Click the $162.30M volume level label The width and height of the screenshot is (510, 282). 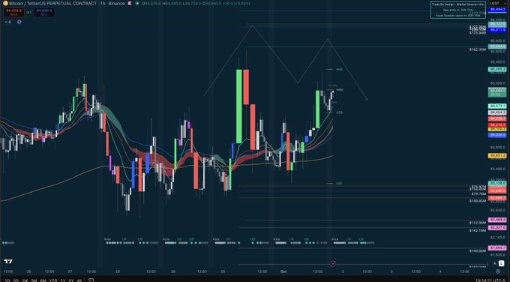click(478, 49)
